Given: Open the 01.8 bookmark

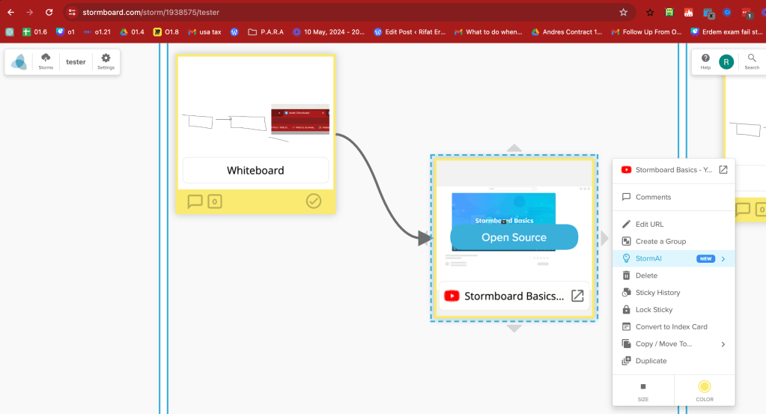Looking at the screenshot, I should point(166,31).
